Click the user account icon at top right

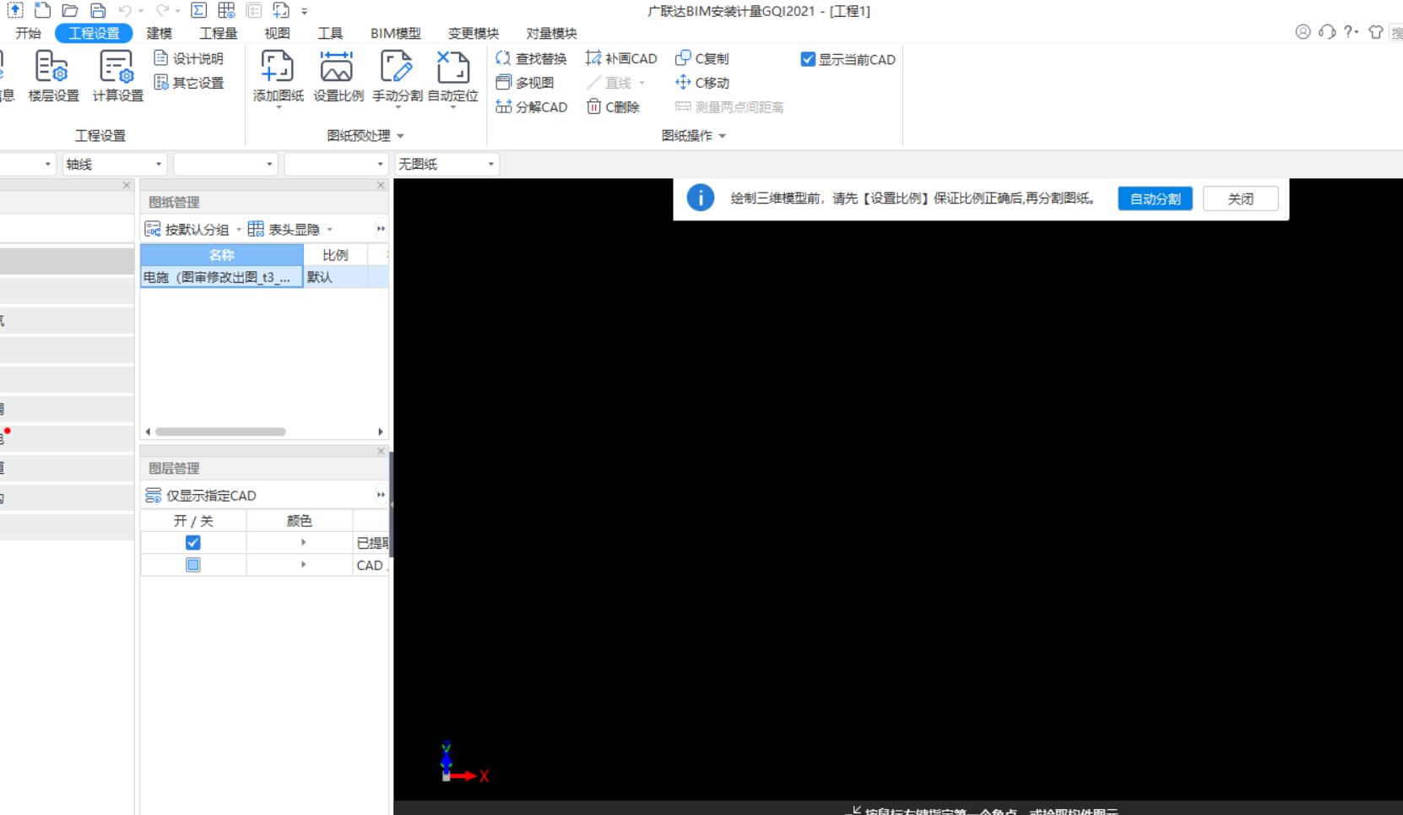(x=1303, y=32)
